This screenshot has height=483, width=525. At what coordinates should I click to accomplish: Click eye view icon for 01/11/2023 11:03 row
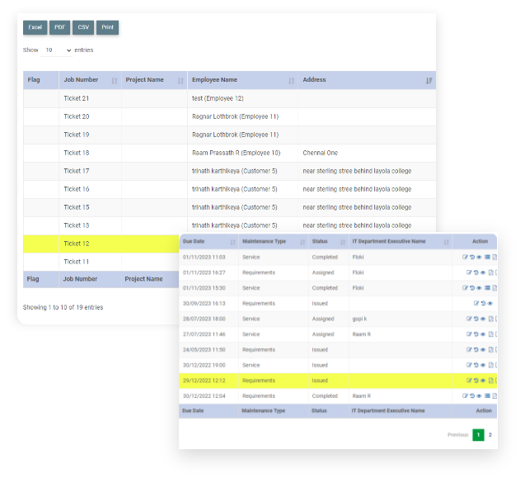point(479,257)
